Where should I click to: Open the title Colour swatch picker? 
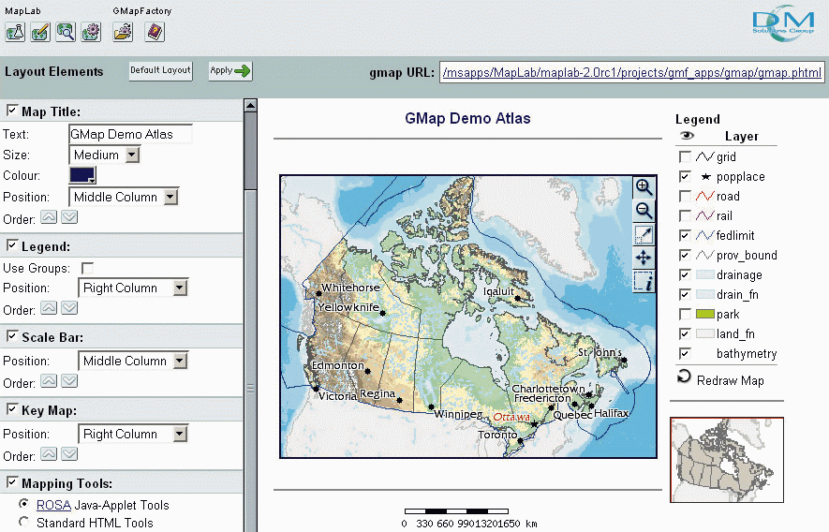point(82,175)
